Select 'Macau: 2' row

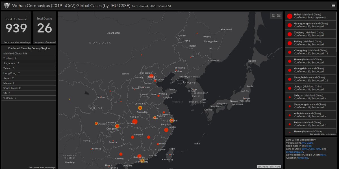point(29,83)
